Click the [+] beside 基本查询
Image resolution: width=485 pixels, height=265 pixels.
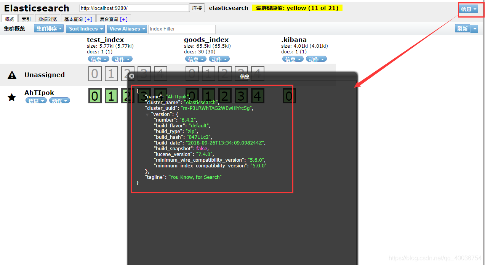pyautogui.click(x=88, y=19)
